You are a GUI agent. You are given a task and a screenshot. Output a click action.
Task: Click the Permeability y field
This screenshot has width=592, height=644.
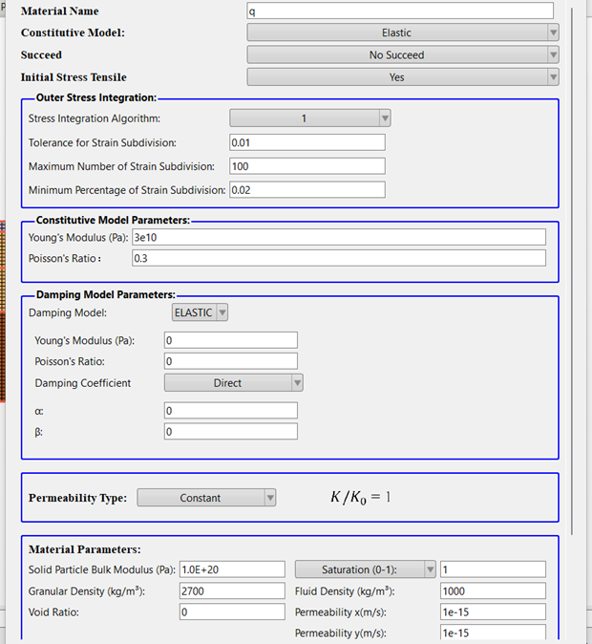click(x=493, y=633)
